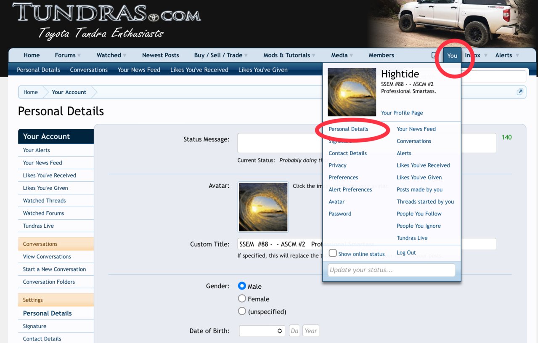Open the Alerts navigation tab
The height and width of the screenshot is (343, 538).
(x=504, y=55)
